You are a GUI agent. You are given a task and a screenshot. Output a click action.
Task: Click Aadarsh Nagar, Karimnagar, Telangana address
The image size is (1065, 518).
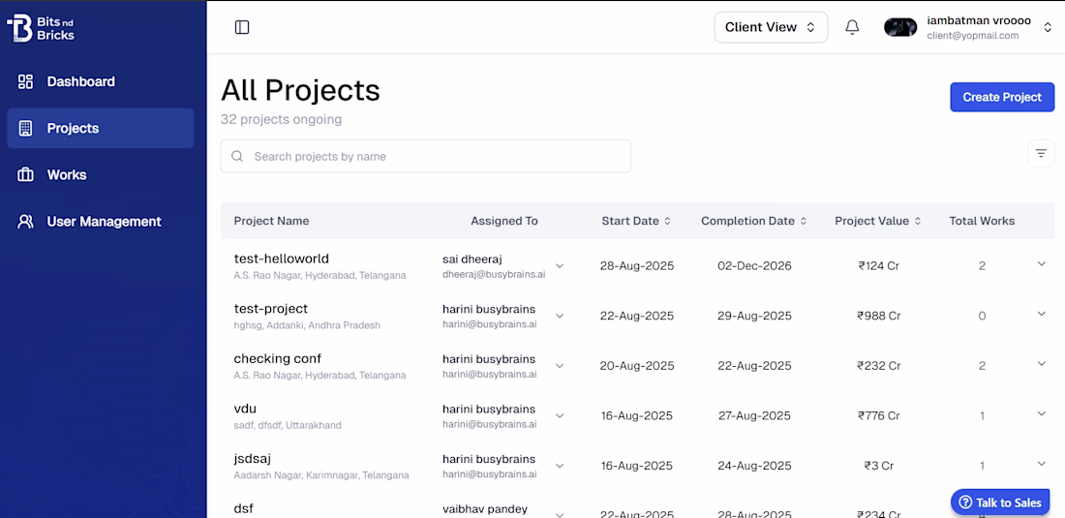[321, 475]
